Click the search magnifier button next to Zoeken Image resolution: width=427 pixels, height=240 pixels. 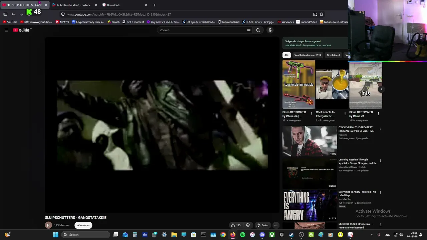point(258,30)
